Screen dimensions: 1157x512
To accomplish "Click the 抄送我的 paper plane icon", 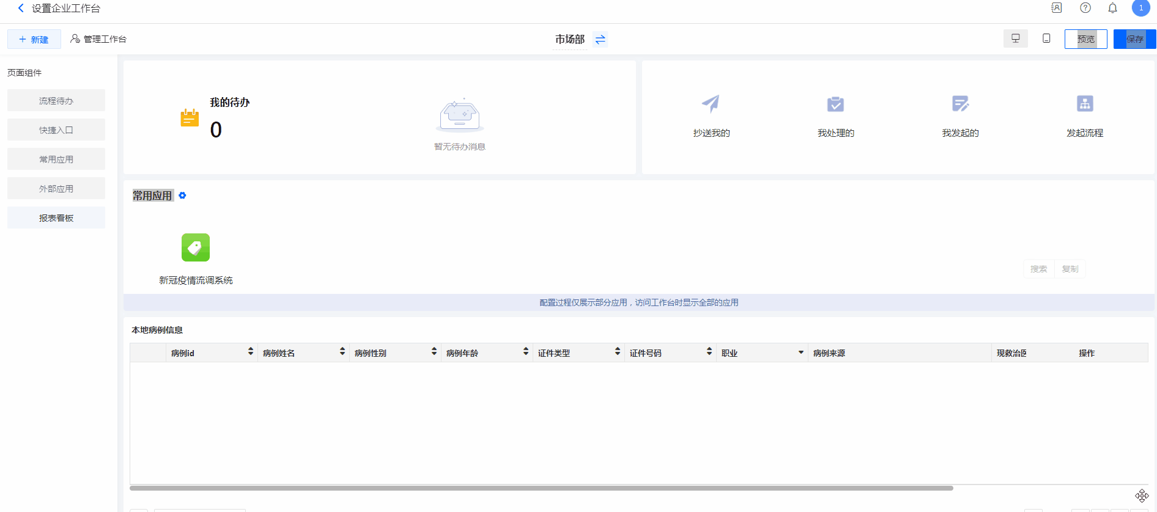I will click(711, 104).
